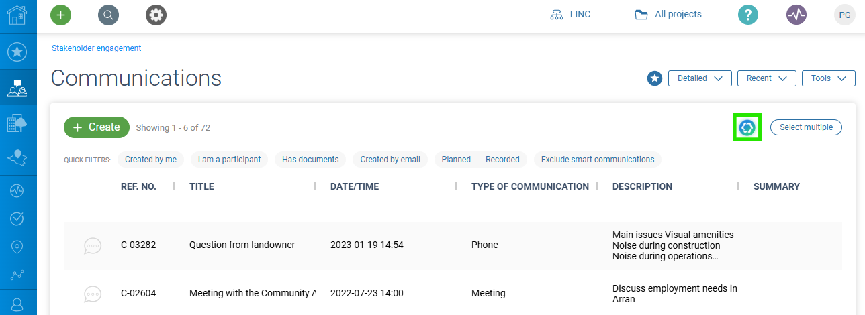The width and height of the screenshot is (865, 315).
Task: Enable Exclude smart communications filter
Action: 598,160
